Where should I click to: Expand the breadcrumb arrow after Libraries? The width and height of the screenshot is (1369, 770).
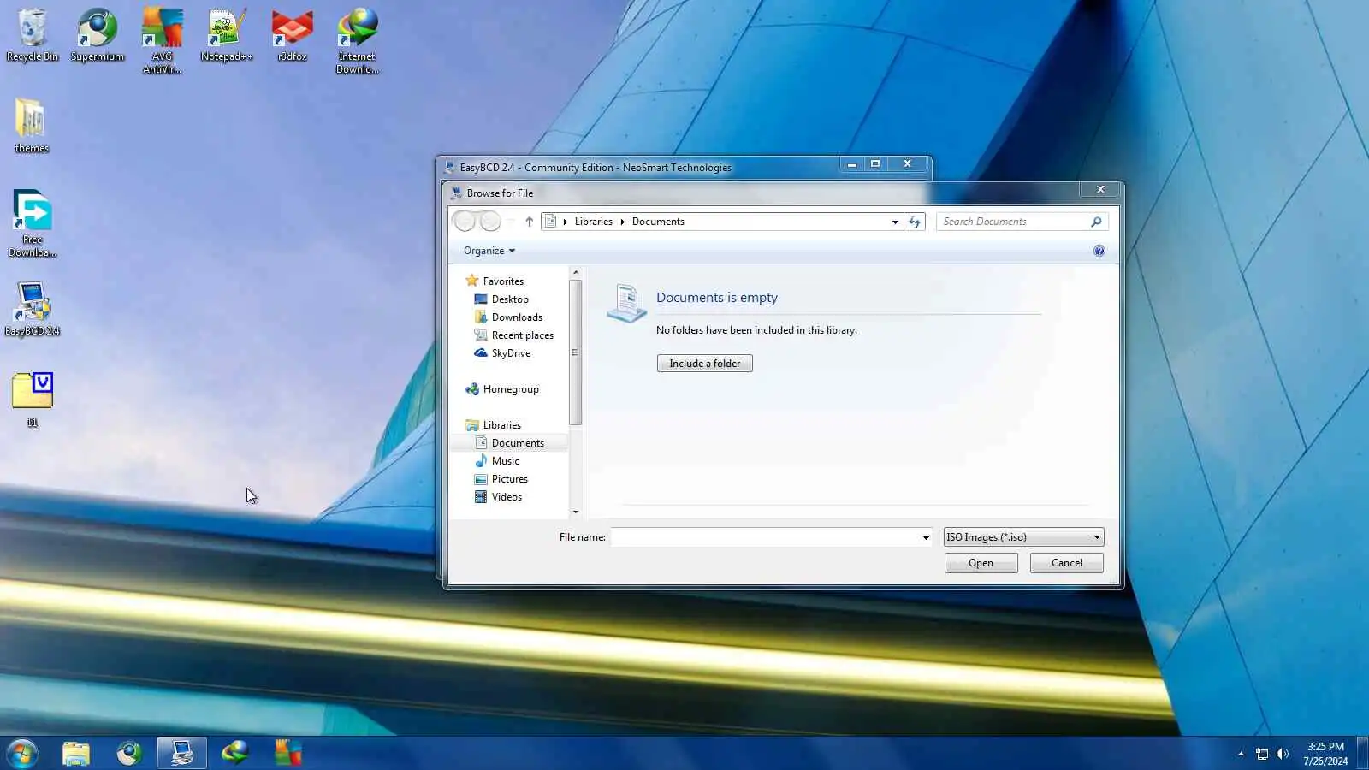622,222
